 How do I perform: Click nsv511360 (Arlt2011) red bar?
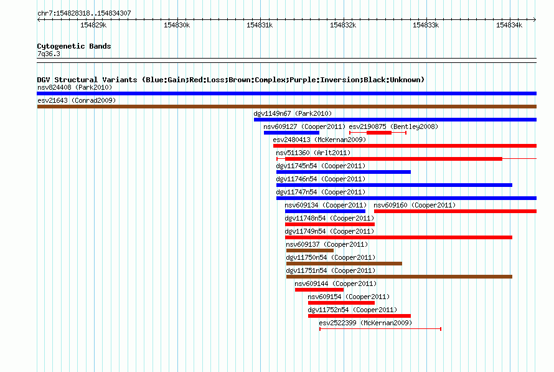coord(406,159)
